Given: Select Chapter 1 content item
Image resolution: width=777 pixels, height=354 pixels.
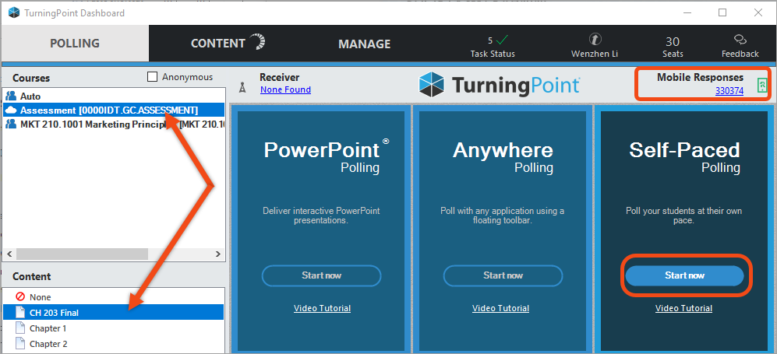Looking at the screenshot, I should click(x=114, y=328).
